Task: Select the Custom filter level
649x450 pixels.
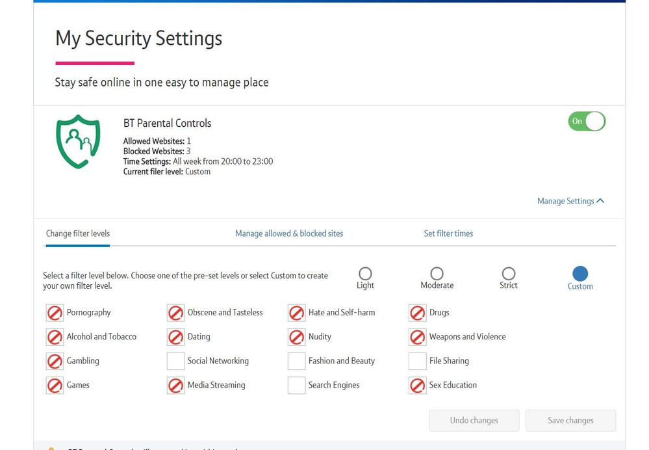Action: pos(580,274)
